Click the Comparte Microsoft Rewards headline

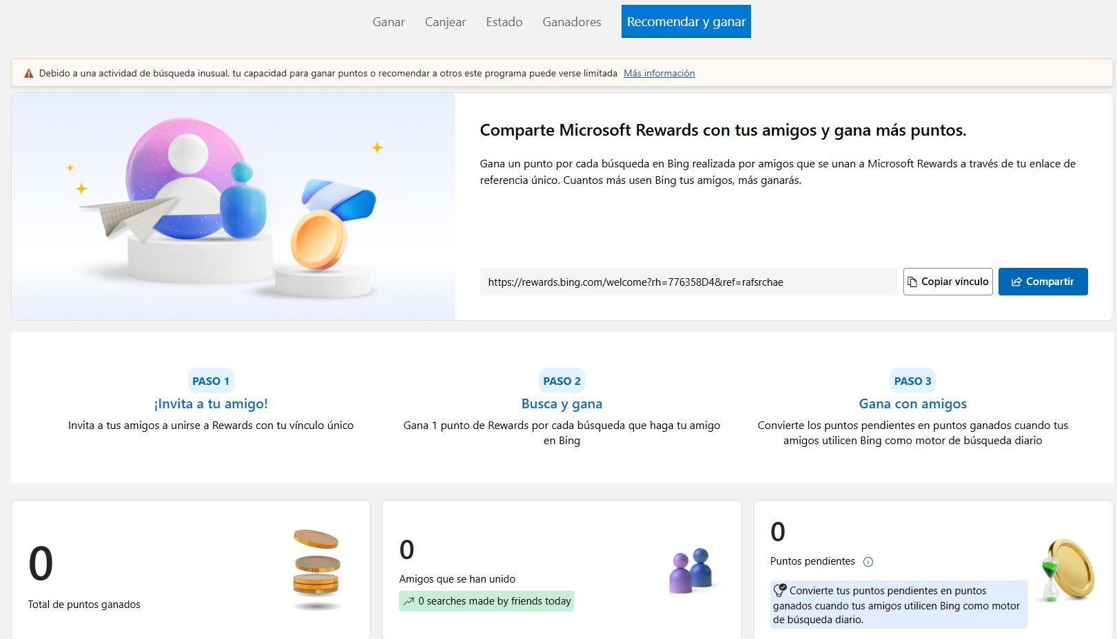[723, 130]
